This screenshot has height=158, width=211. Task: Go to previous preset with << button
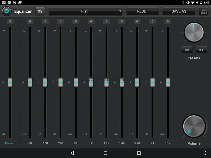187,50
